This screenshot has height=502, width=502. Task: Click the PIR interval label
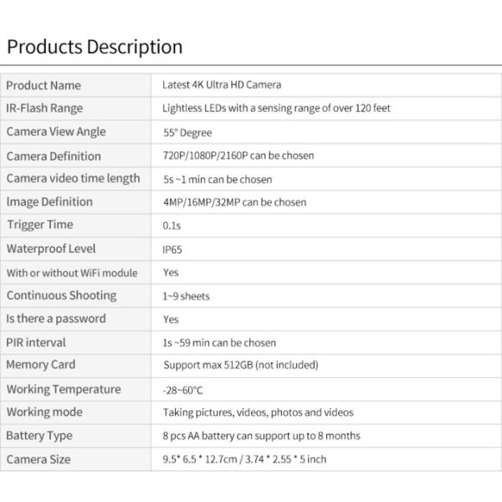pyautogui.click(x=36, y=342)
